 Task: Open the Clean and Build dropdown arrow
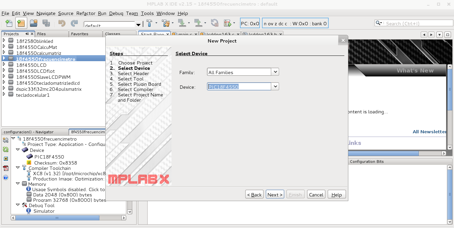pyautogui.click(x=173, y=23)
